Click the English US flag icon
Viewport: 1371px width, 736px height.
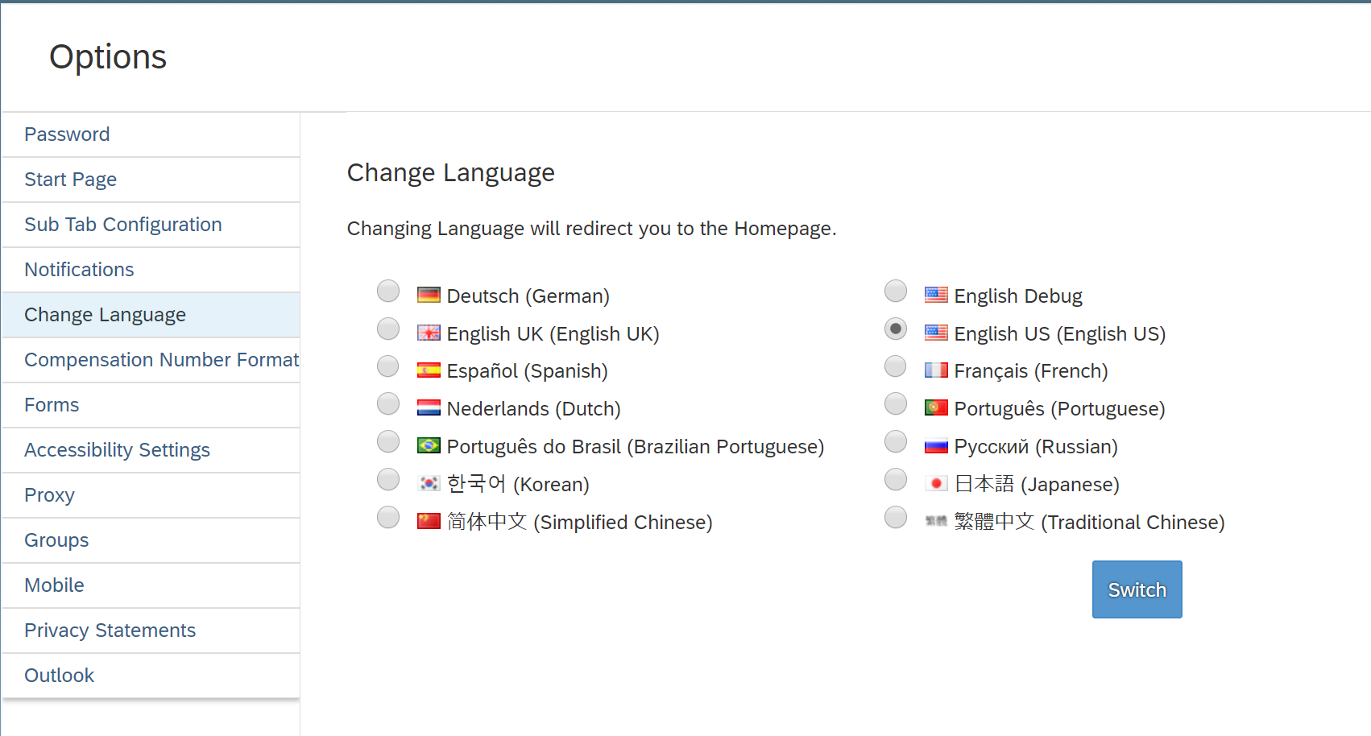(x=936, y=333)
